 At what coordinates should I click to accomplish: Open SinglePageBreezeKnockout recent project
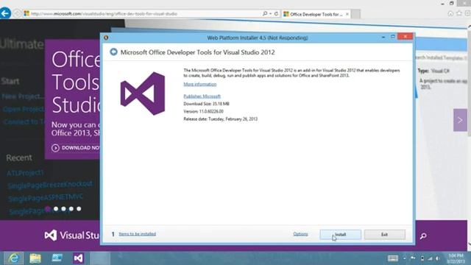click(50, 185)
